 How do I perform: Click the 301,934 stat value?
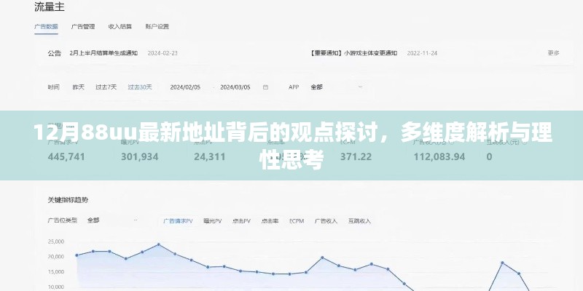point(139,156)
